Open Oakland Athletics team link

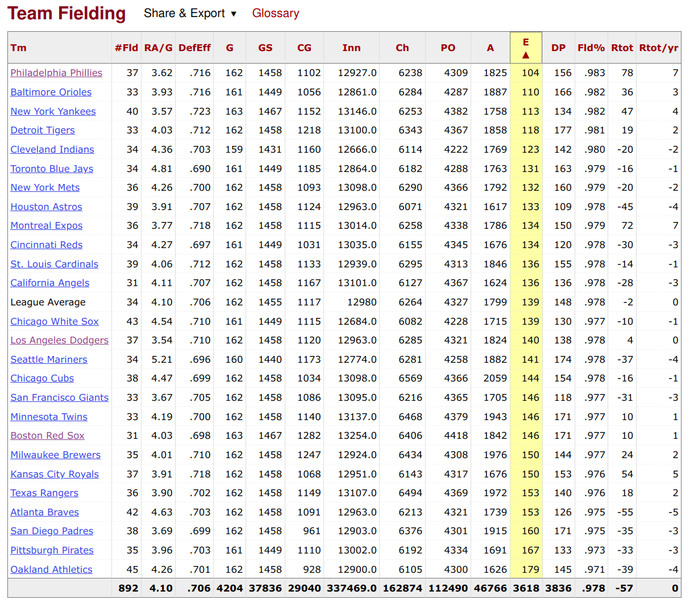[x=51, y=569]
